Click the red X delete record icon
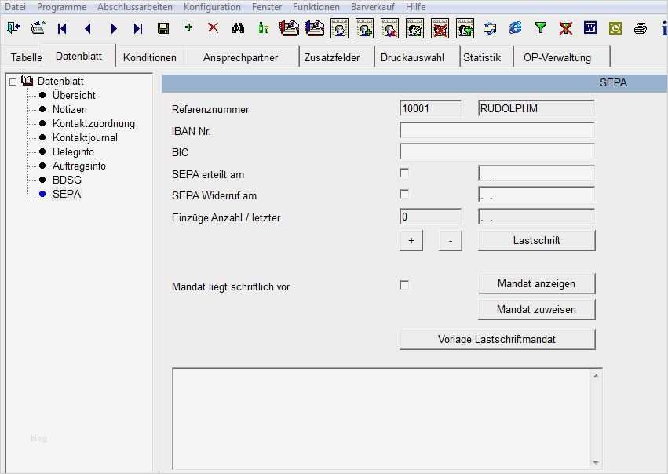Viewport: 668px width, 474px height. pos(213,28)
